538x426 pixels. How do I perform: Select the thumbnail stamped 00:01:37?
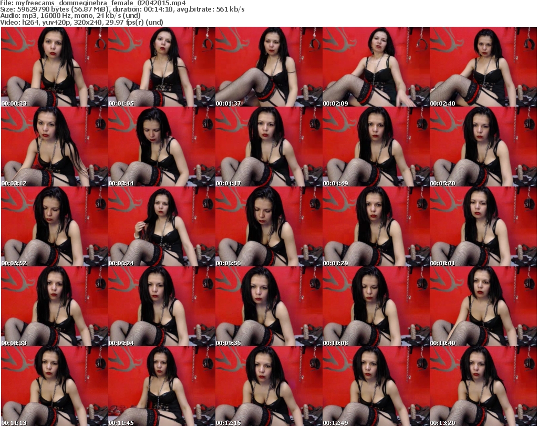pos(268,67)
